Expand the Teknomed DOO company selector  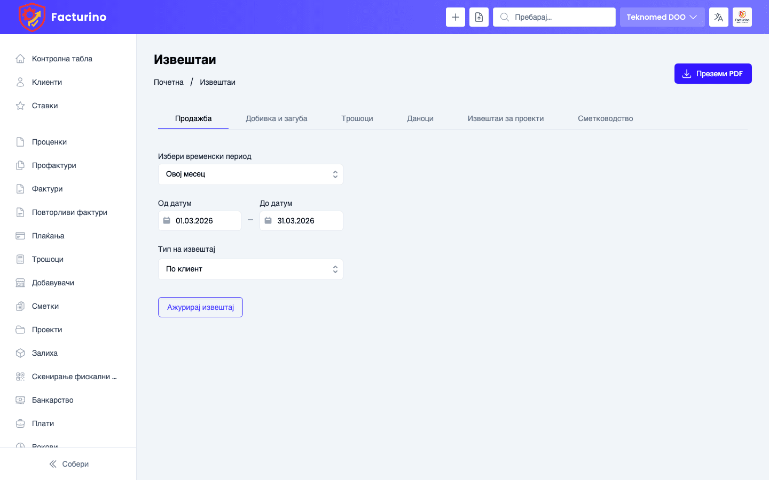(x=662, y=17)
